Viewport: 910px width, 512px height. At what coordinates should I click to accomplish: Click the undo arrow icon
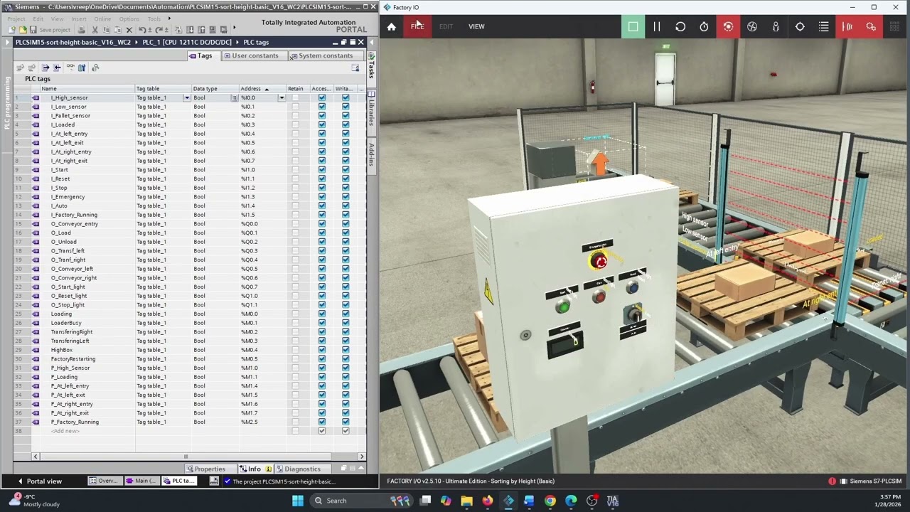(x=142, y=30)
